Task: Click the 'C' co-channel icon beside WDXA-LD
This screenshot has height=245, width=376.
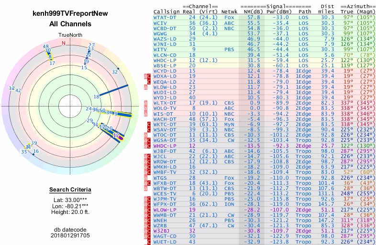Action: [149, 76]
